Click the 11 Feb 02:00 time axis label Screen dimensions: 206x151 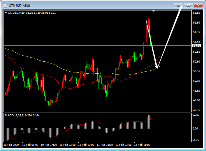68,145
